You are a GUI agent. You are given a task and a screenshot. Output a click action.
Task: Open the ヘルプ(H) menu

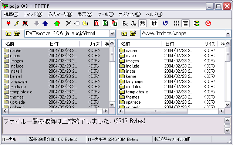click(x=154, y=14)
